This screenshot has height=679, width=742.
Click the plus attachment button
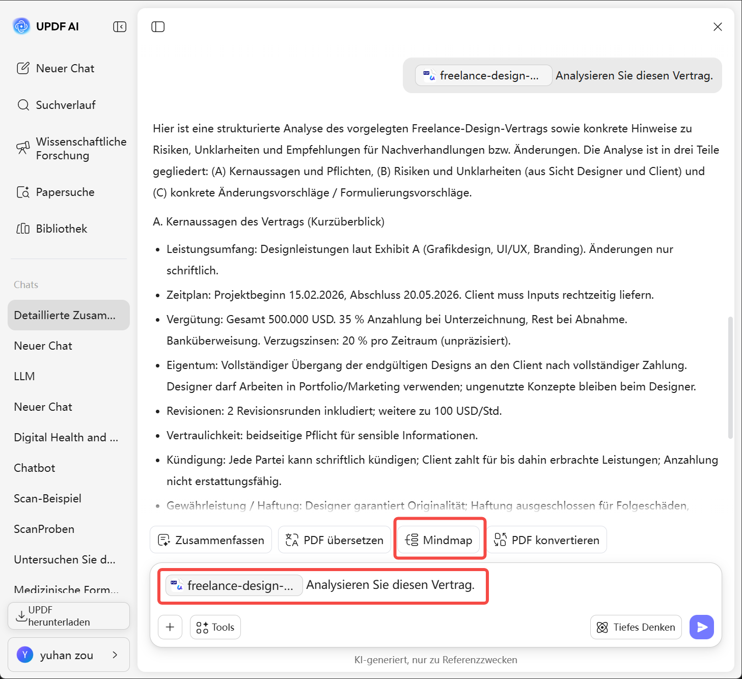pos(170,627)
